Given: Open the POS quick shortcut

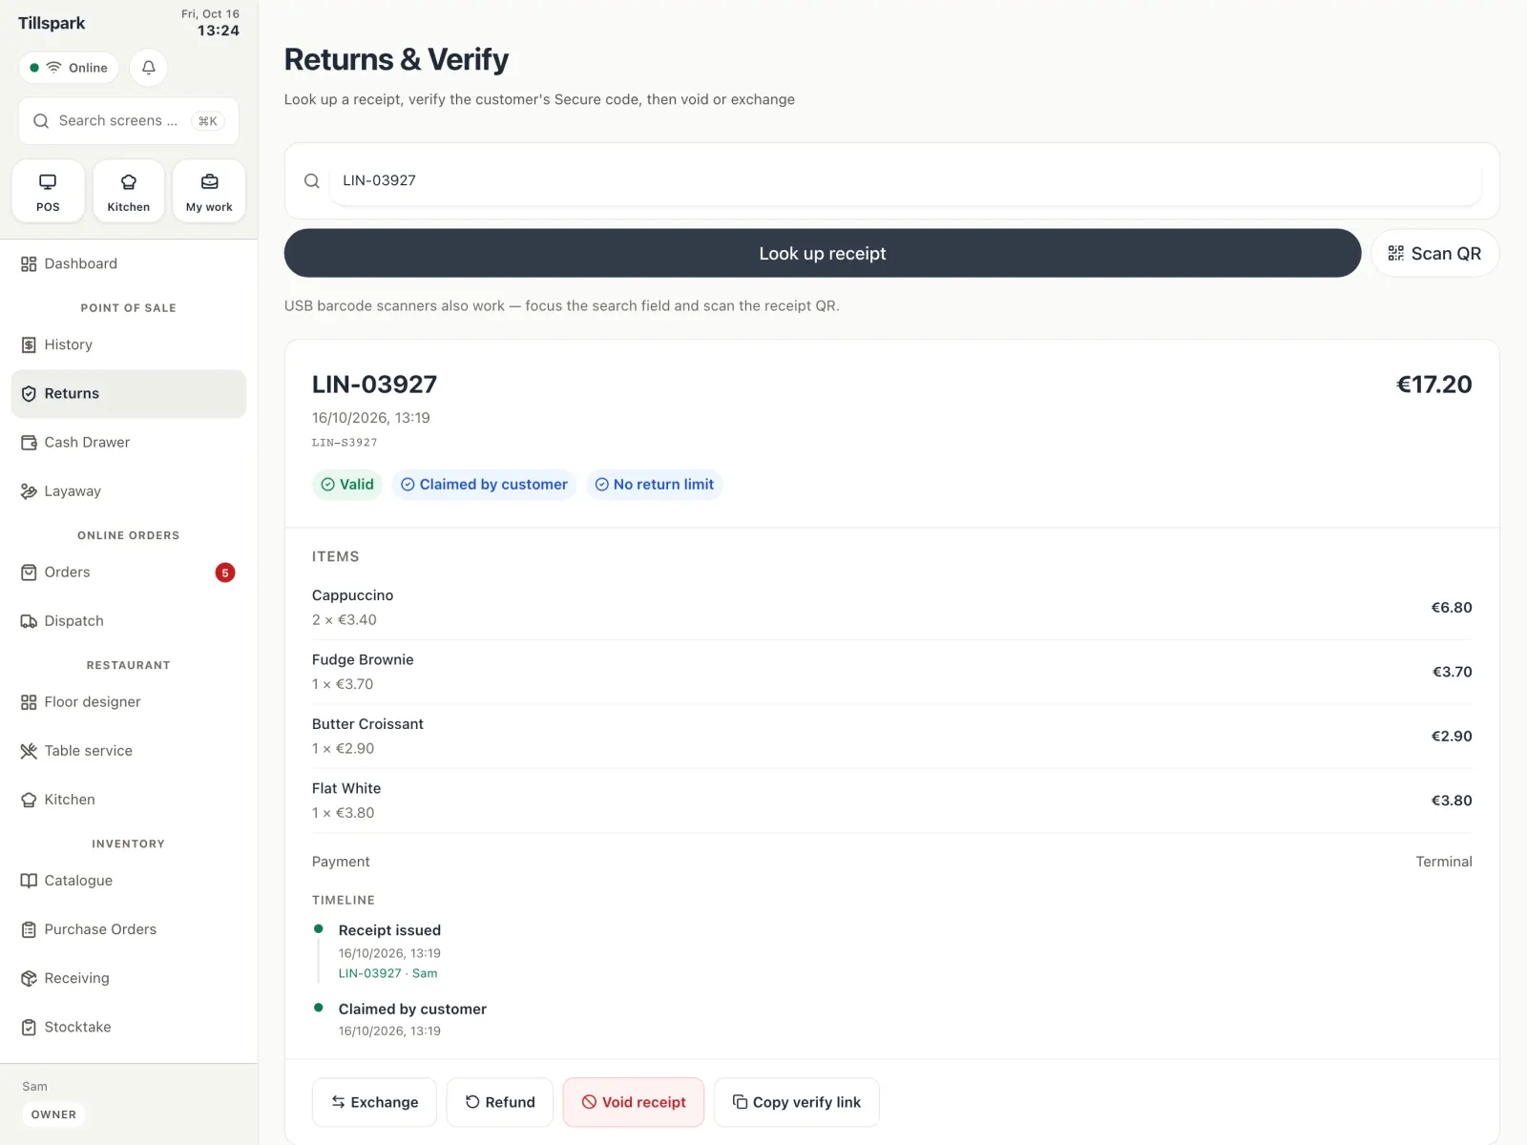Looking at the screenshot, I should click(x=48, y=191).
